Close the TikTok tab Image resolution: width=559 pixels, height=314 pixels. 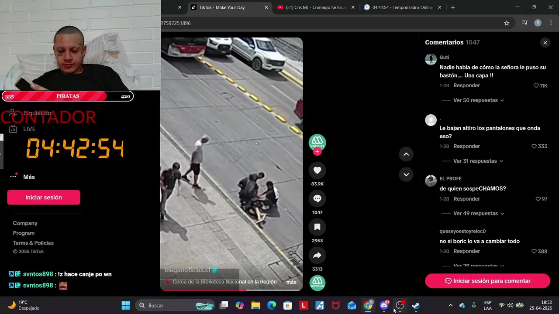266,7
